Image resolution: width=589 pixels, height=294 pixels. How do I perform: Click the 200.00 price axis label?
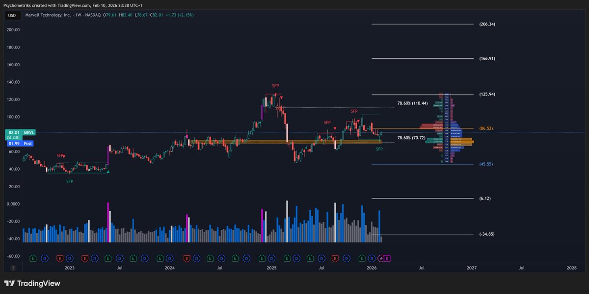coord(13,29)
